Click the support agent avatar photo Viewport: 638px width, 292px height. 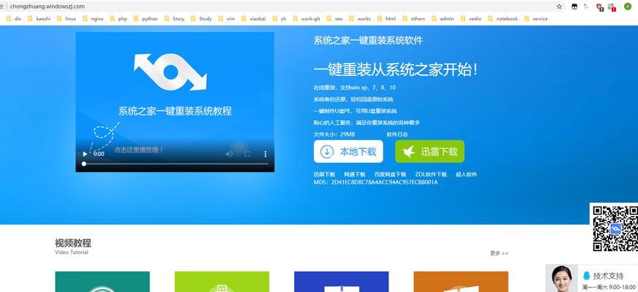click(561, 278)
